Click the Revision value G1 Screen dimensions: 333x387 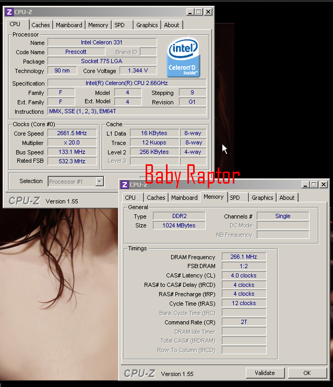[x=193, y=102]
